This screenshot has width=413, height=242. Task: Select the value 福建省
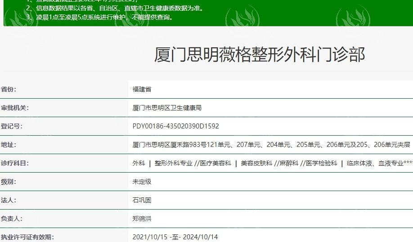tap(142, 89)
